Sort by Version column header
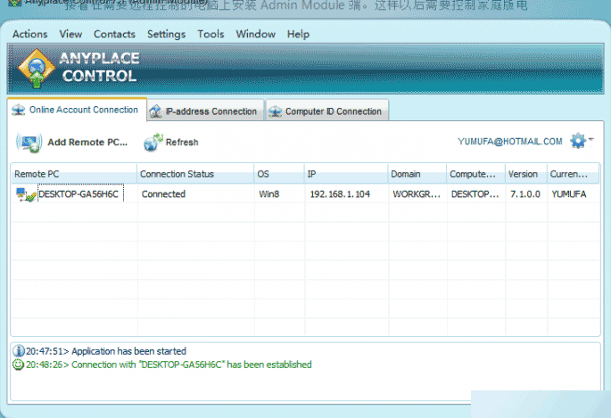Viewport: 611px width, 418px height. tap(526, 174)
